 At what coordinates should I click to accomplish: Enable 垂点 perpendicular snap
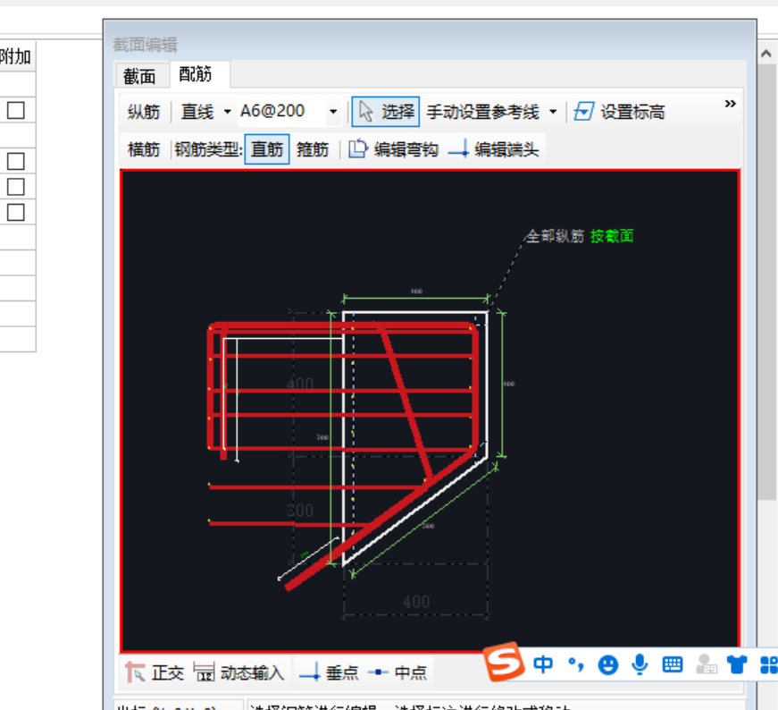(329, 672)
